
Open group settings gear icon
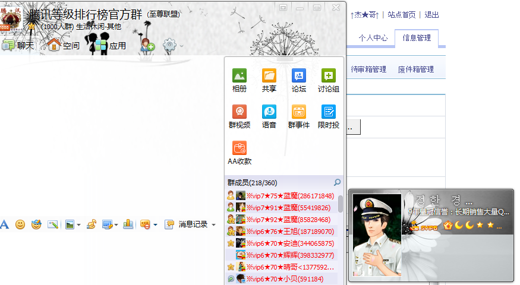point(169,45)
